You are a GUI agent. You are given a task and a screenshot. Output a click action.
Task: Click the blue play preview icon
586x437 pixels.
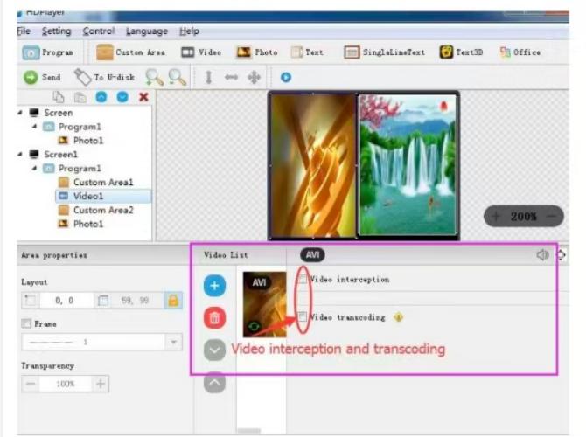point(286,77)
